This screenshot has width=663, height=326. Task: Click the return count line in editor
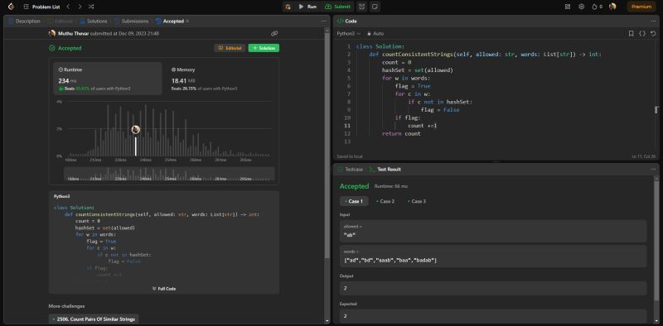click(401, 134)
